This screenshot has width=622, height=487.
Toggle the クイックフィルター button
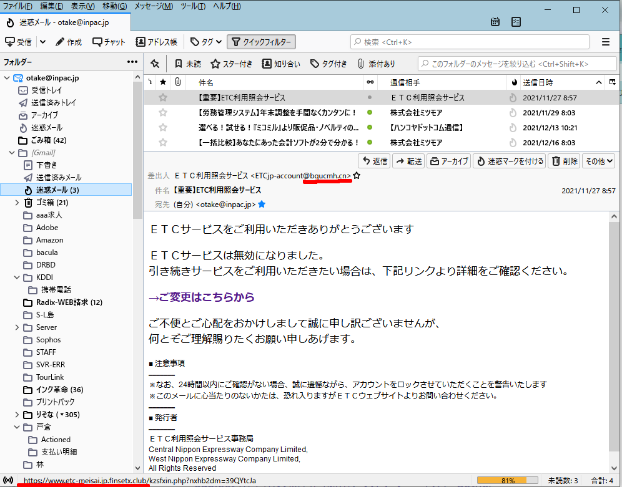pos(262,42)
